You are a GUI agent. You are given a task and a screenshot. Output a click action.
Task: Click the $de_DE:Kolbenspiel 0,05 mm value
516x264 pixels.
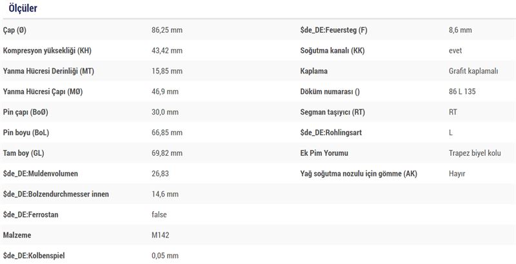click(165, 256)
